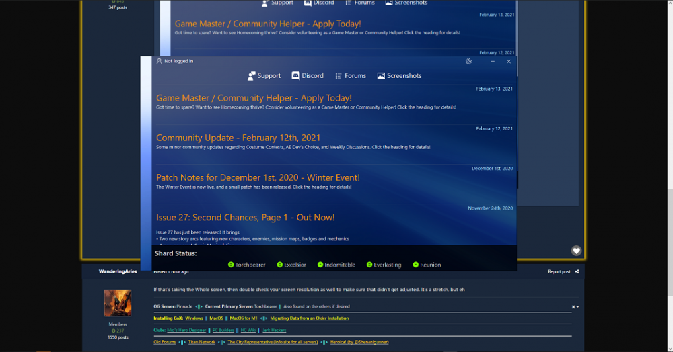
Task: Click Screenshots in the background launcher image
Action: [406, 3]
